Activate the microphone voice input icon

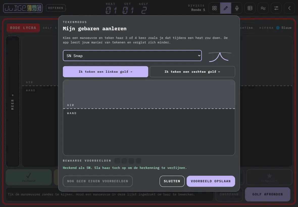click(x=237, y=8)
